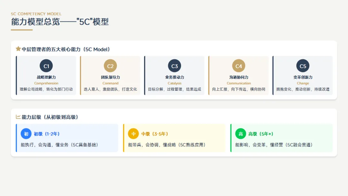Click the 5C COMPETENCY MODEL label

pyautogui.click(x=36, y=14)
